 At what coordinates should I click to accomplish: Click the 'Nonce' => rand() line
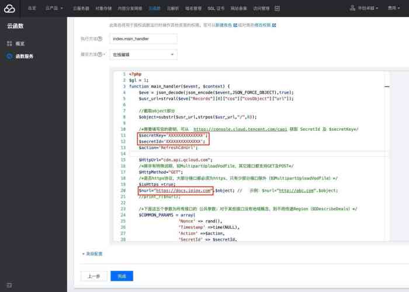point(200,221)
